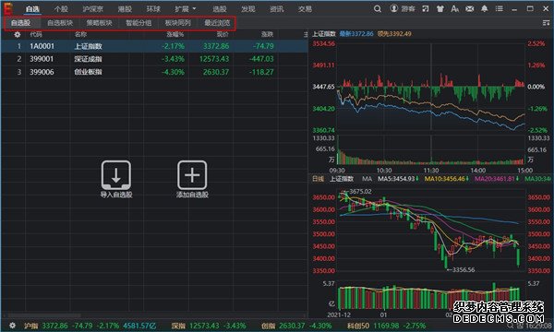Select the 上证指数 row in watchlist
This screenshot has height=332, width=554.
[154, 46]
